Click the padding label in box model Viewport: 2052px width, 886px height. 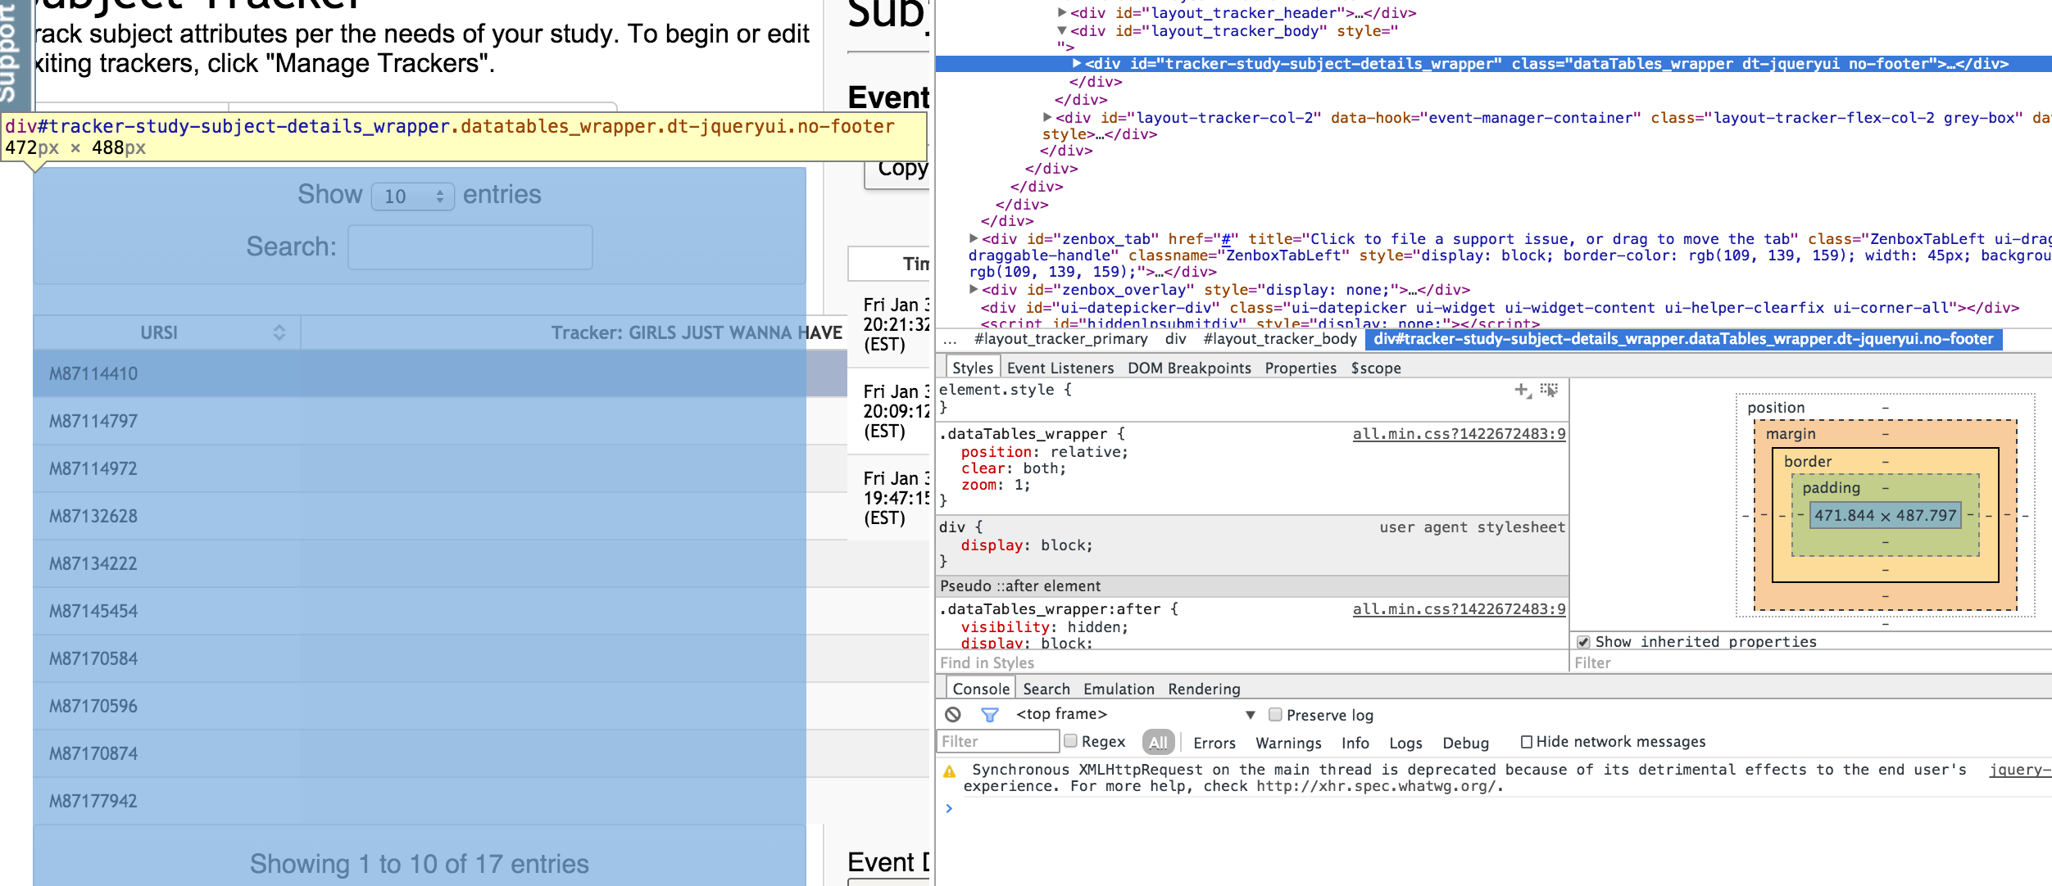(x=1831, y=488)
